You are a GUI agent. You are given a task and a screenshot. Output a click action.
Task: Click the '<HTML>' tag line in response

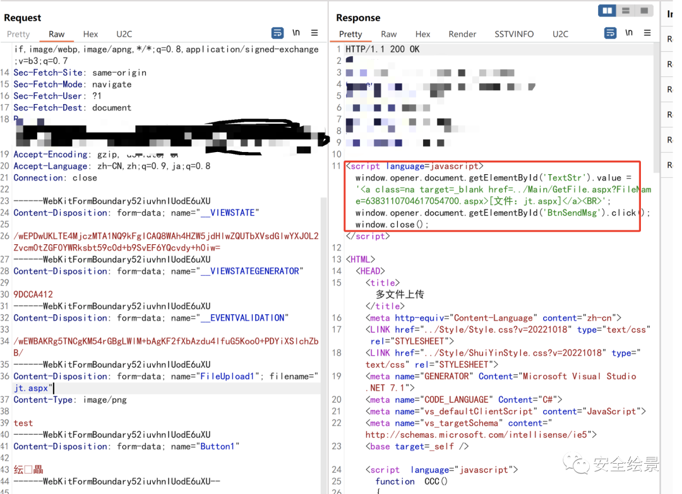[x=360, y=259]
